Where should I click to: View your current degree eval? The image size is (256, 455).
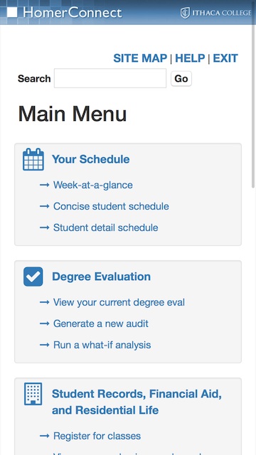(x=119, y=302)
